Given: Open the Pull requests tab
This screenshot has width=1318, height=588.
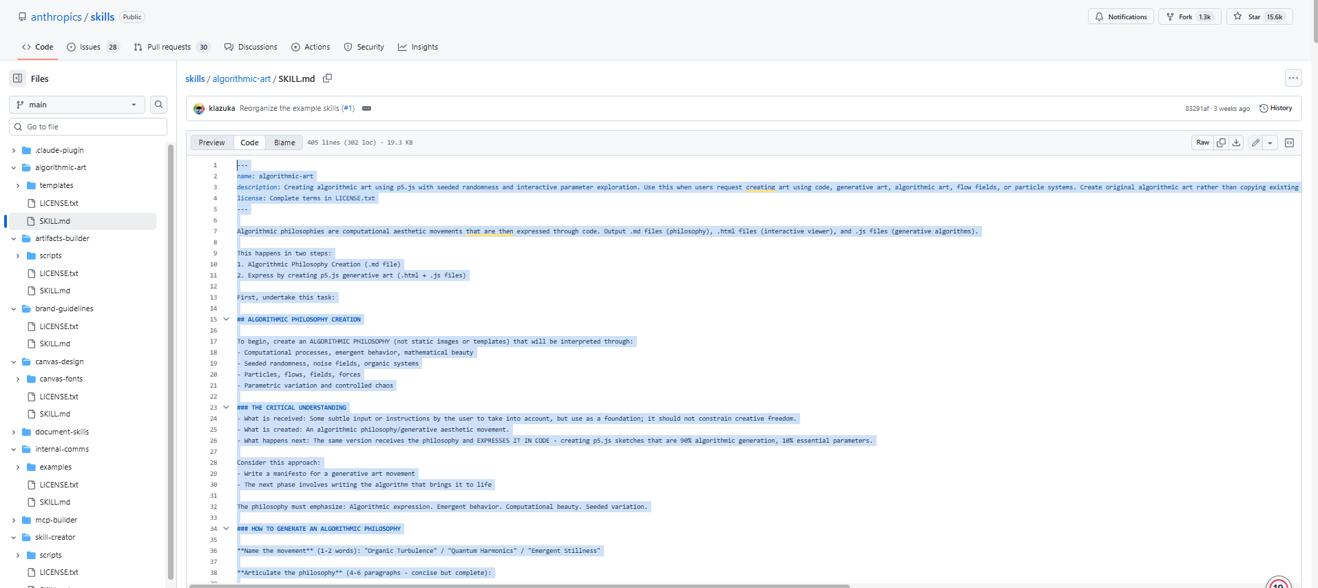Looking at the screenshot, I should 172,47.
